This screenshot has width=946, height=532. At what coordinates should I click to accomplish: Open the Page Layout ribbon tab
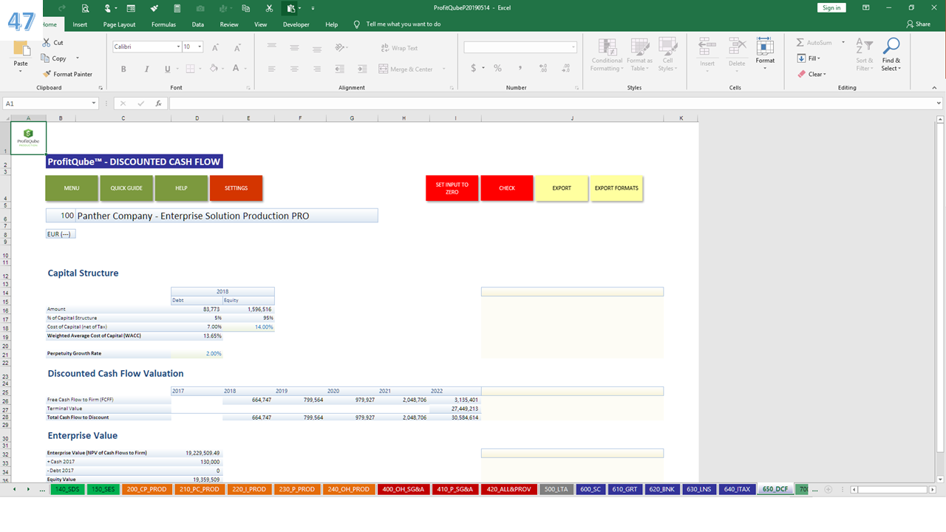(119, 24)
